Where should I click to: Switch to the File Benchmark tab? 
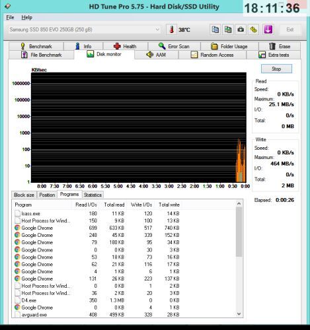tap(41, 55)
